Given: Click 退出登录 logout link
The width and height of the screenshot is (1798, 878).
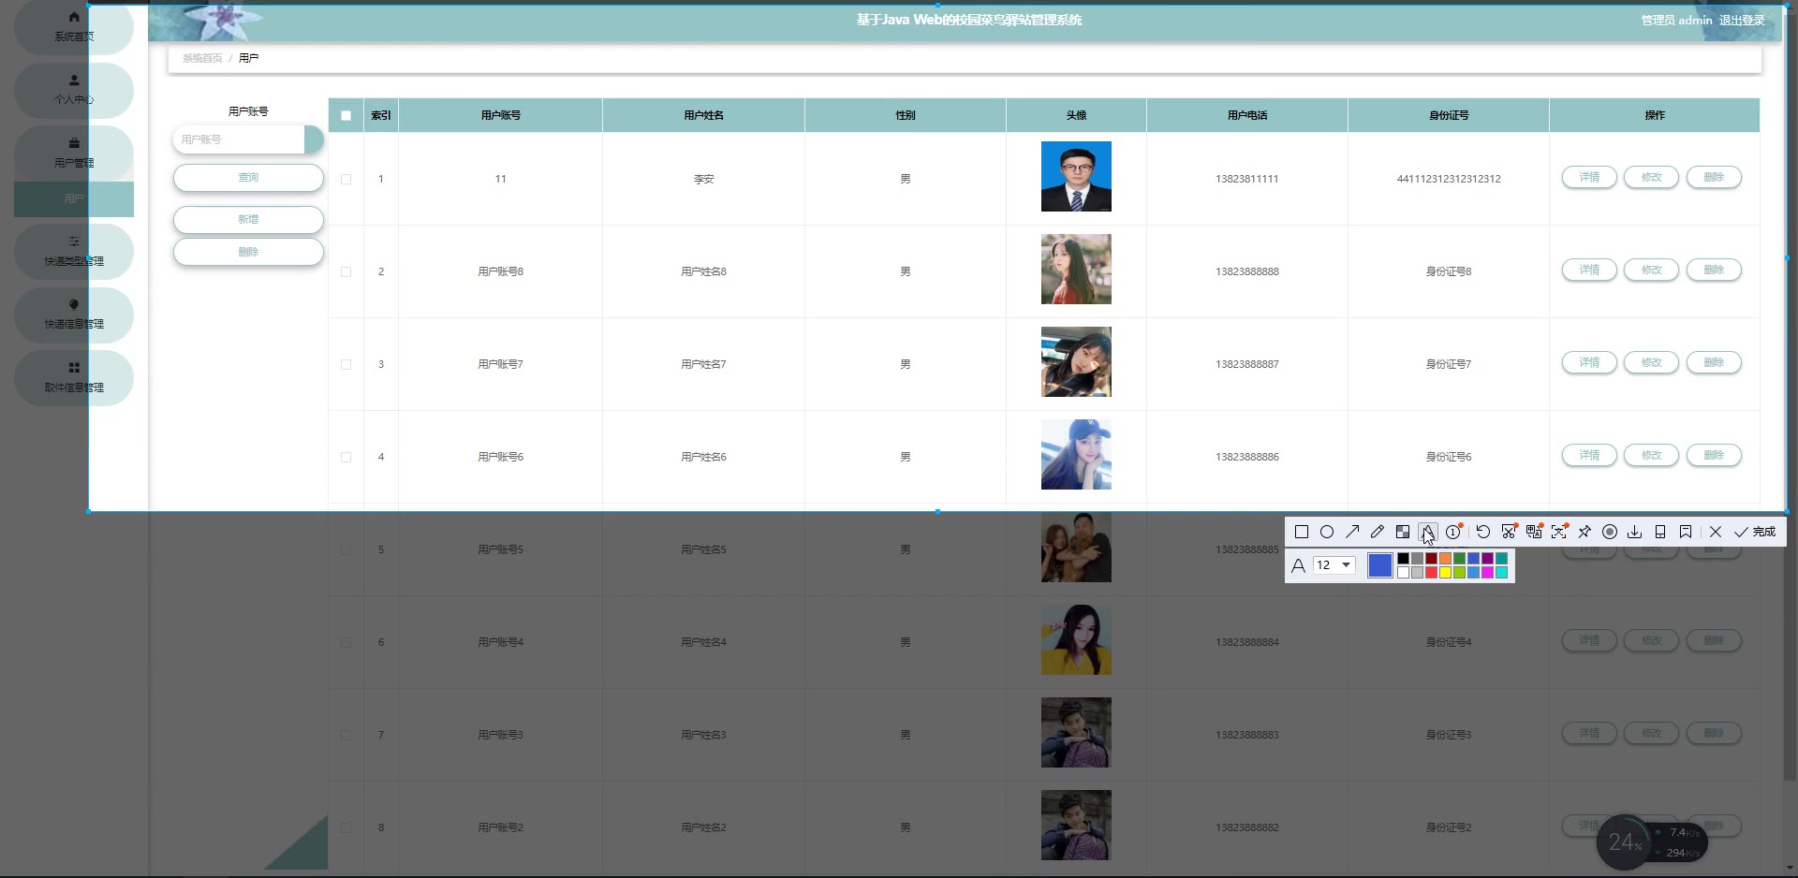Looking at the screenshot, I should (1742, 21).
